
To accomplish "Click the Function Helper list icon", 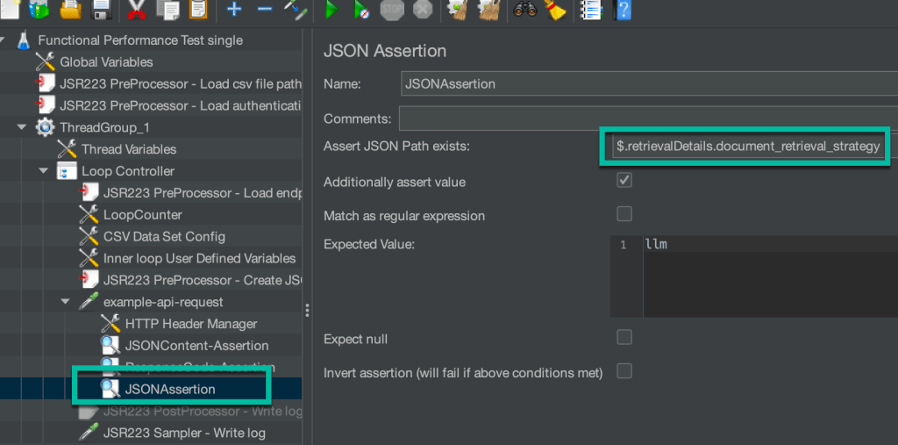I will [x=591, y=10].
